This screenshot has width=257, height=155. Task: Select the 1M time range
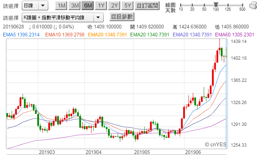(61, 5)
